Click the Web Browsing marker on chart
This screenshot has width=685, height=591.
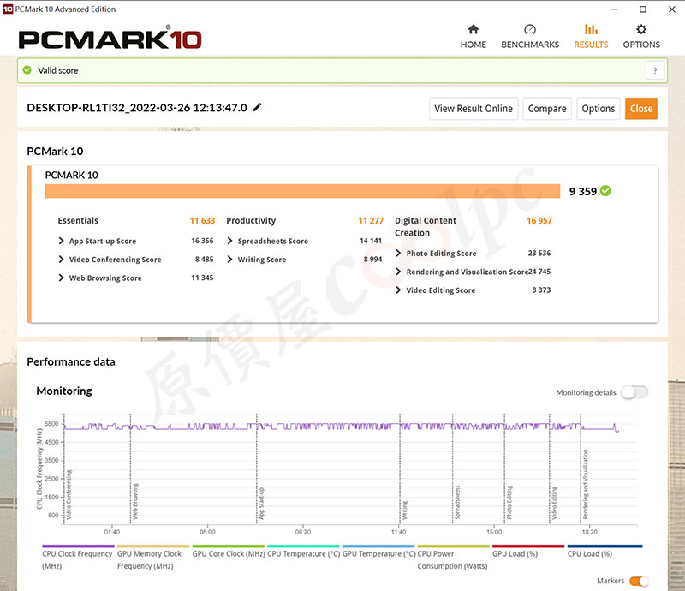click(135, 501)
